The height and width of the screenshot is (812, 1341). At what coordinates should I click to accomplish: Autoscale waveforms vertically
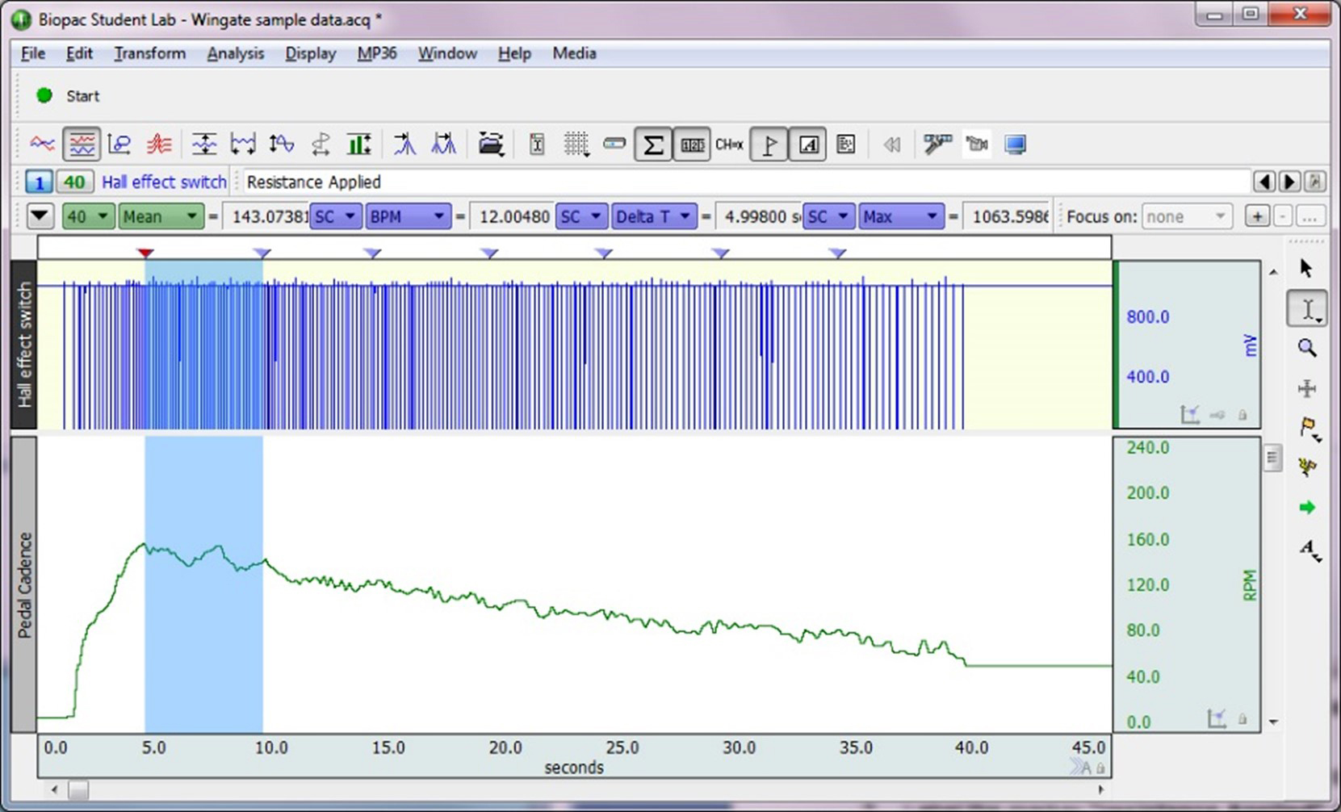(x=204, y=144)
